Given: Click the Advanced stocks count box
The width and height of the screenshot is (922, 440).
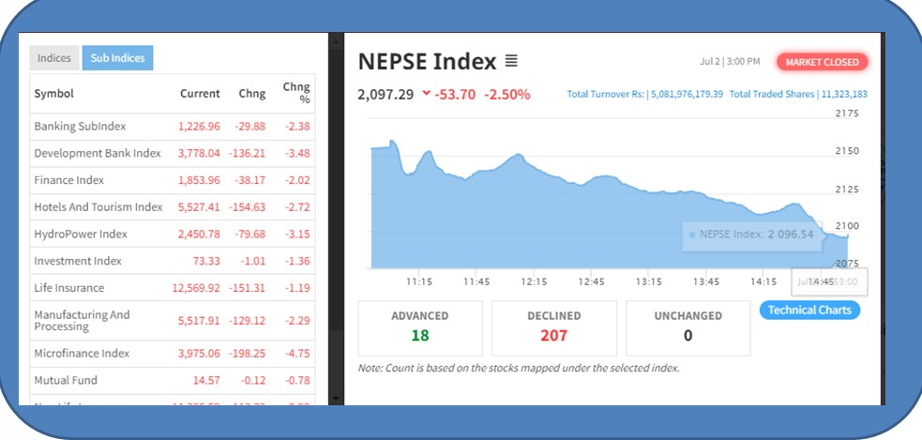Looking at the screenshot, I should tap(419, 327).
